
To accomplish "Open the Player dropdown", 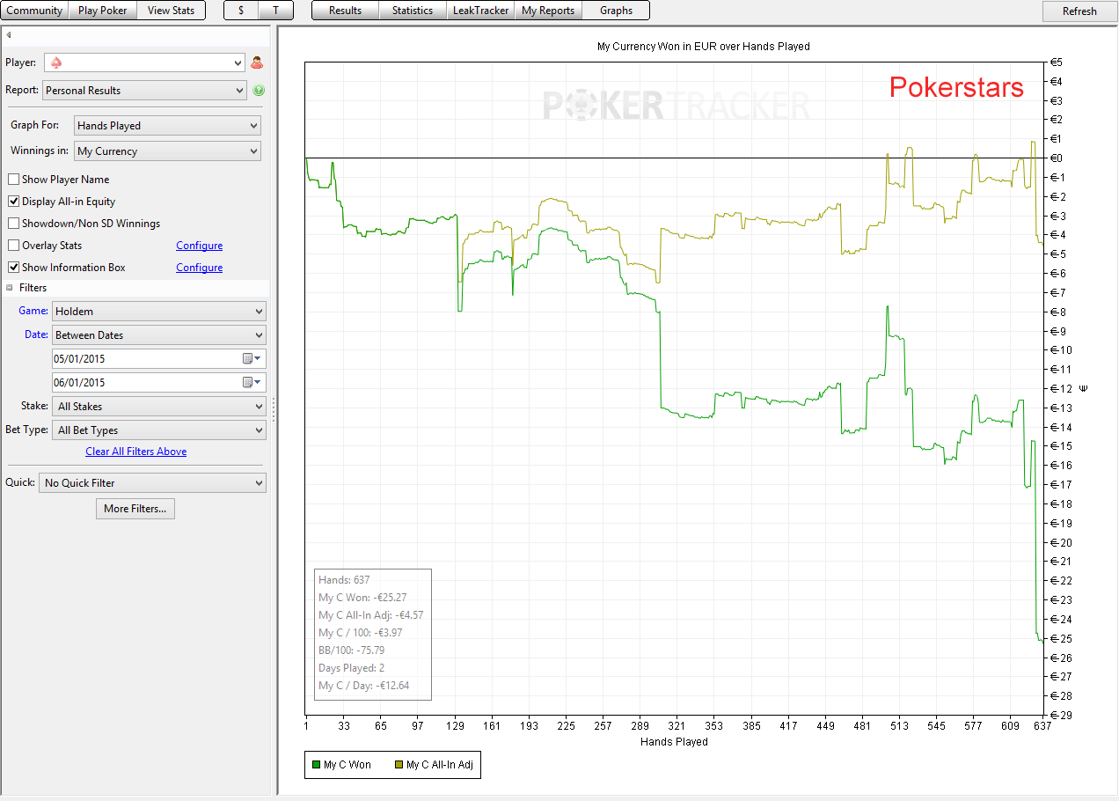I will 143,62.
